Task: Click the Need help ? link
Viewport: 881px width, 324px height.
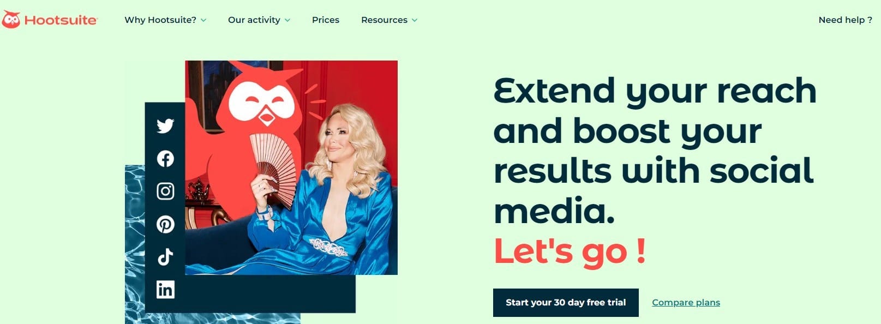Action: pyautogui.click(x=845, y=20)
